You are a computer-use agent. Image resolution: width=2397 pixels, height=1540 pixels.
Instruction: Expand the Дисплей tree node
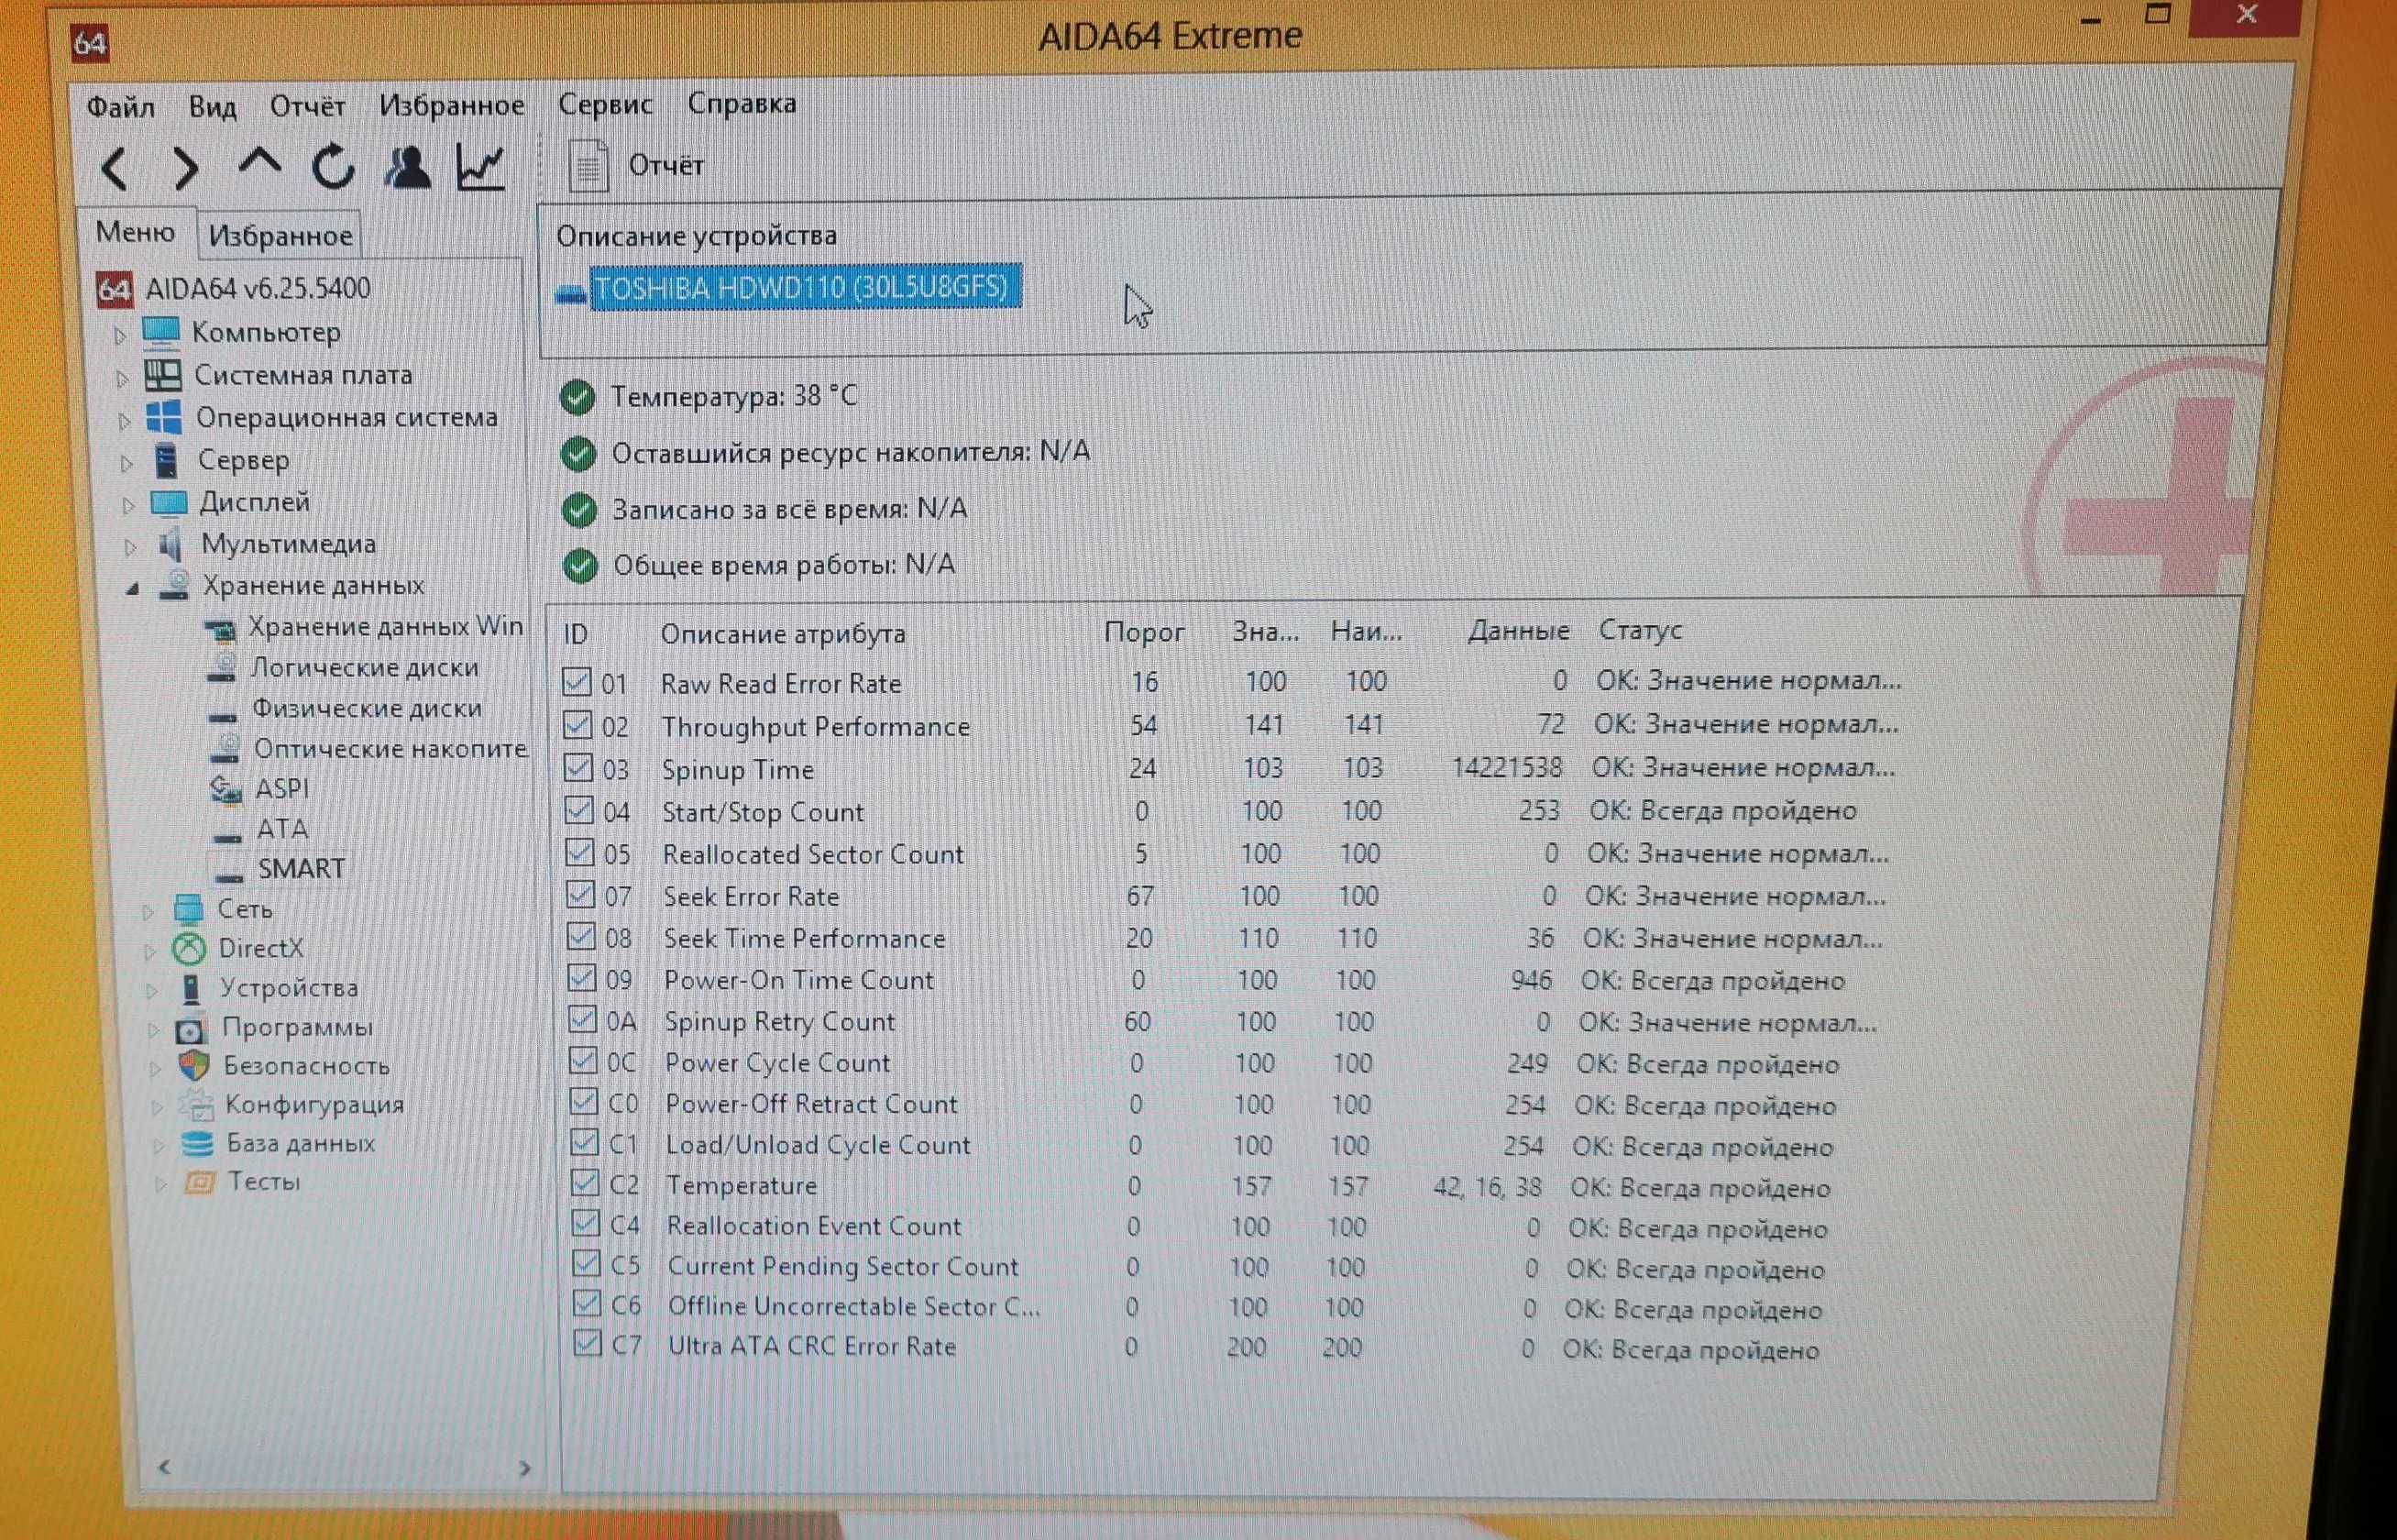coord(128,505)
